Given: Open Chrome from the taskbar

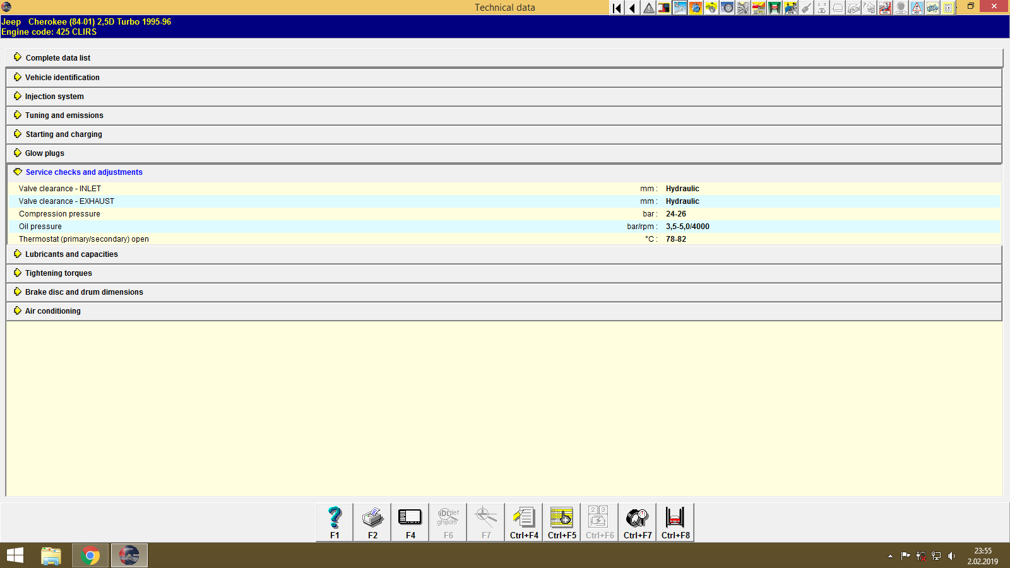Looking at the screenshot, I should tap(90, 555).
